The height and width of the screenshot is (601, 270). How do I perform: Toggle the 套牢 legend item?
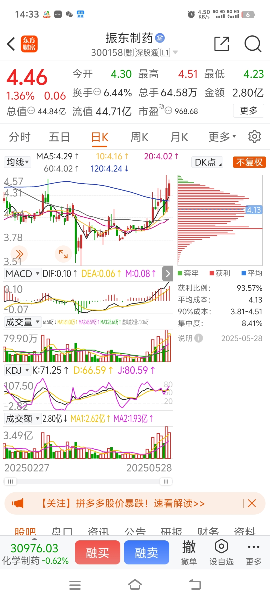188,273
